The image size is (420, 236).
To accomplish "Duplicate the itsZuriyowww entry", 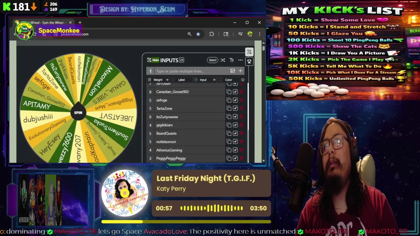I will pos(229,117).
